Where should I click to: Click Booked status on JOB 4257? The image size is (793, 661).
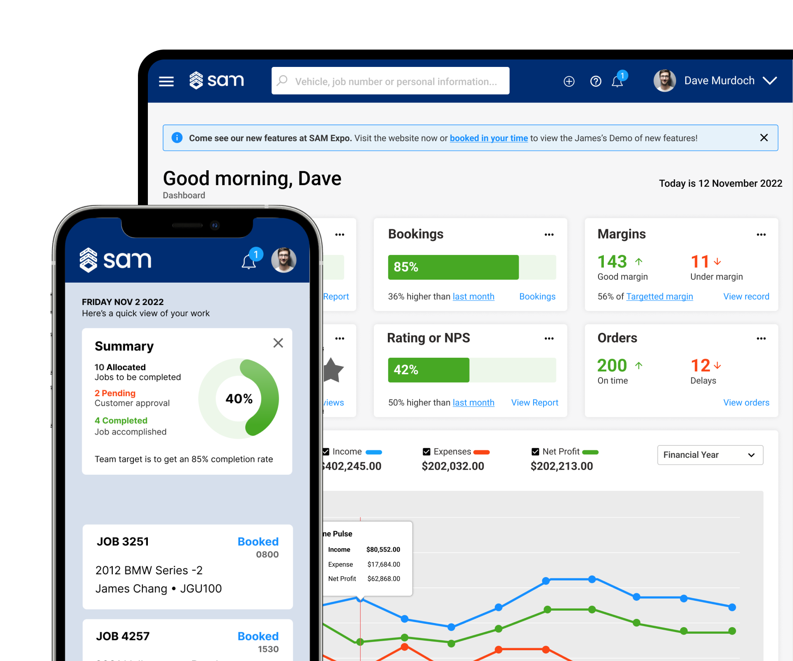coord(258,636)
